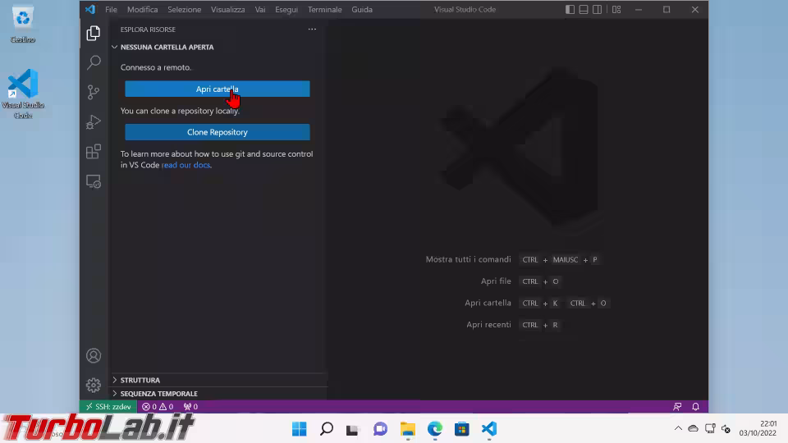The width and height of the screenshot is (788, 443).
Task: Open the Manage settings gear icon
Action: [x=94, y=385]
